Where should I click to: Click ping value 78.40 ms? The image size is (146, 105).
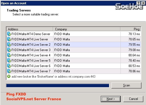click(134, 61)
